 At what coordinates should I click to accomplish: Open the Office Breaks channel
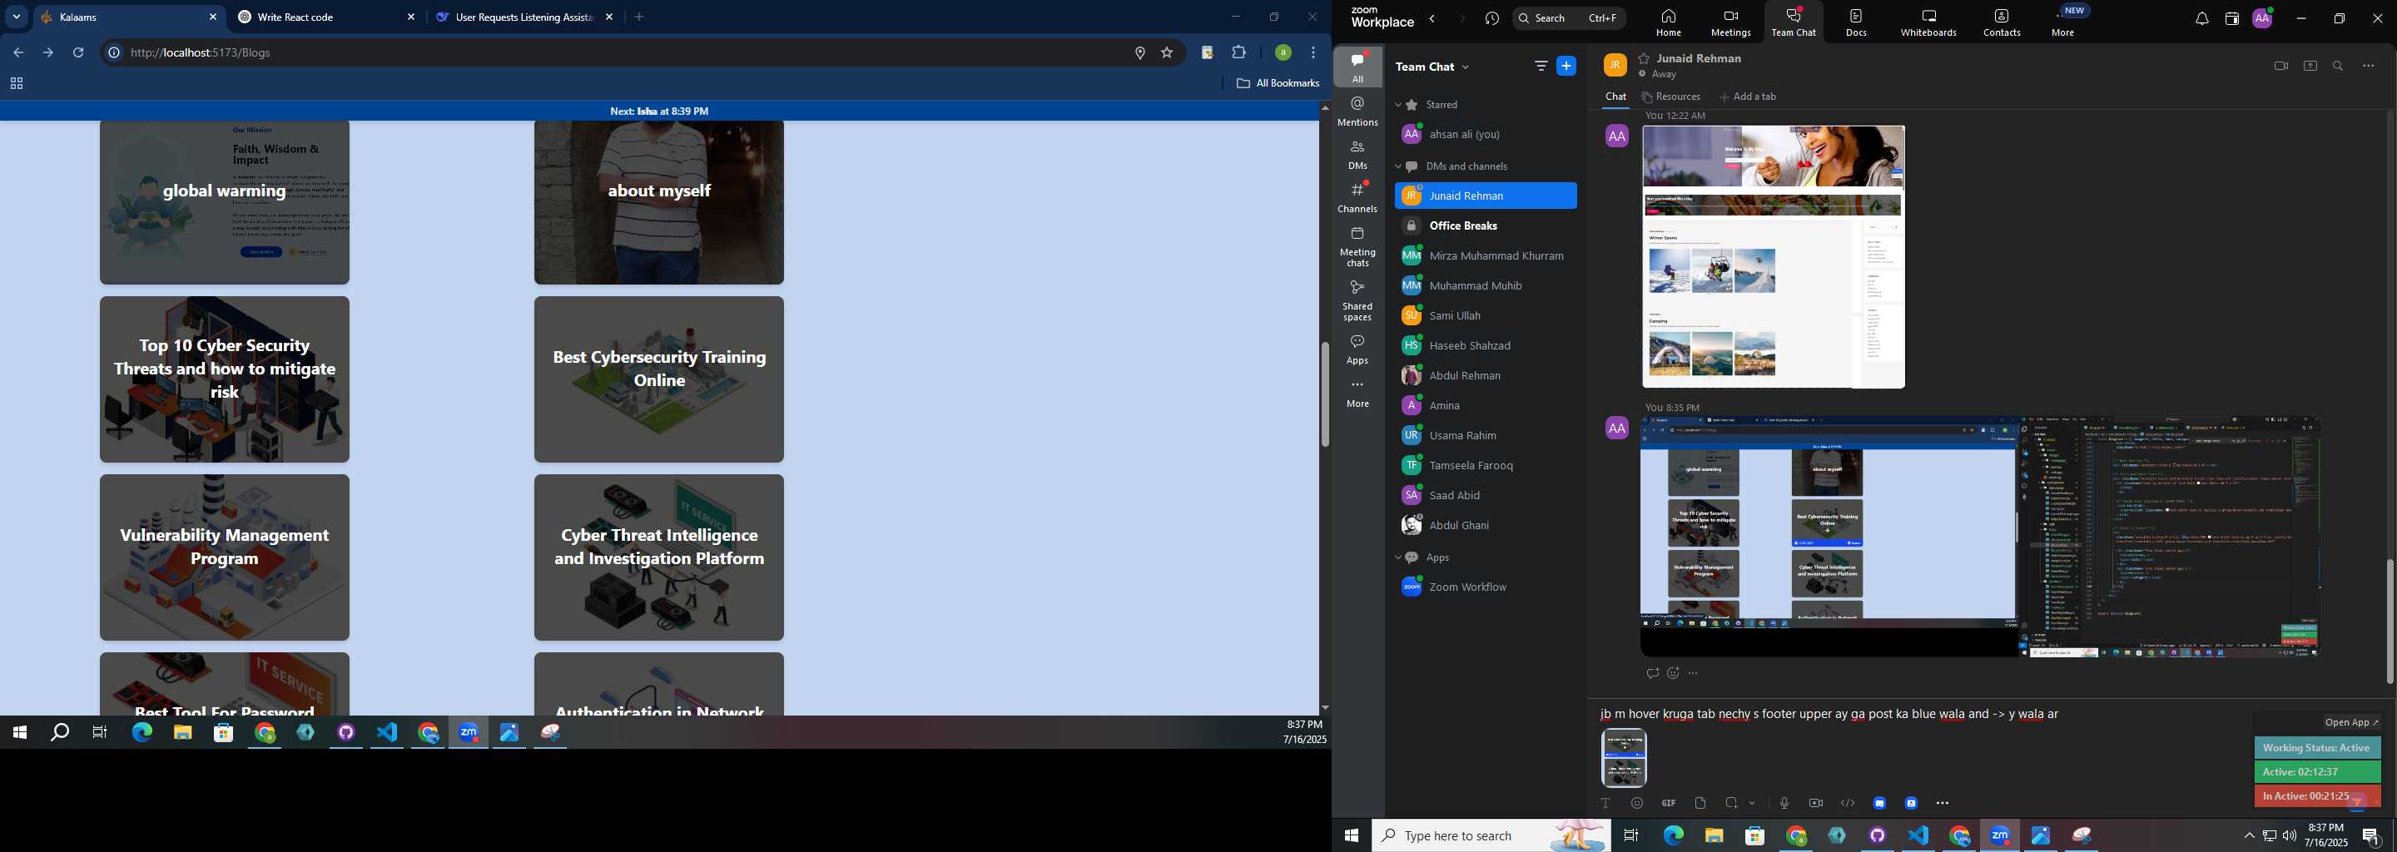[1485, 226]
